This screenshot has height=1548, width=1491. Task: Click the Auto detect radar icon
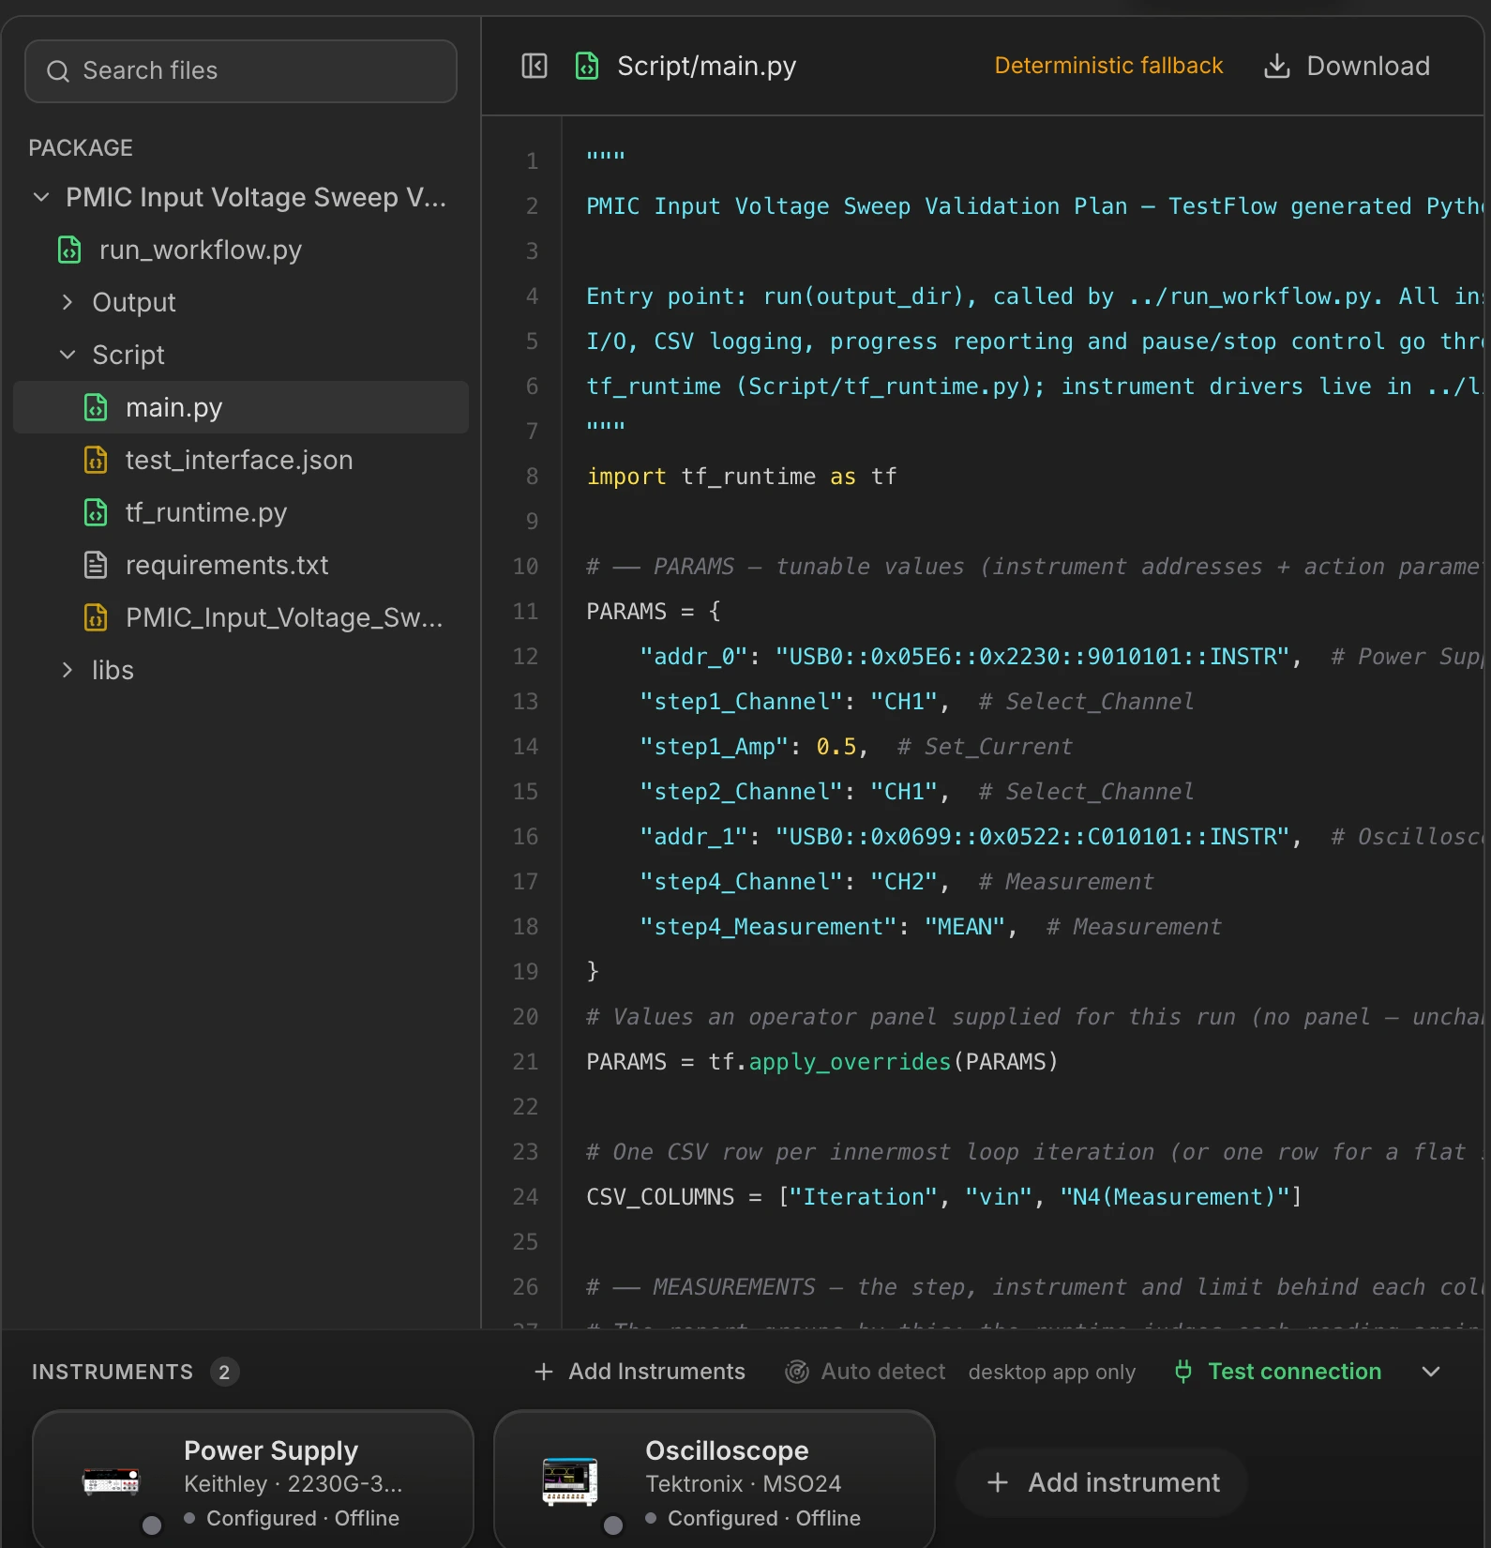pos(797,1372)
